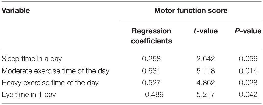Click "Heavy exercise time of the day" label
Viewport: 263px width, 105px height.
point(50,83)
